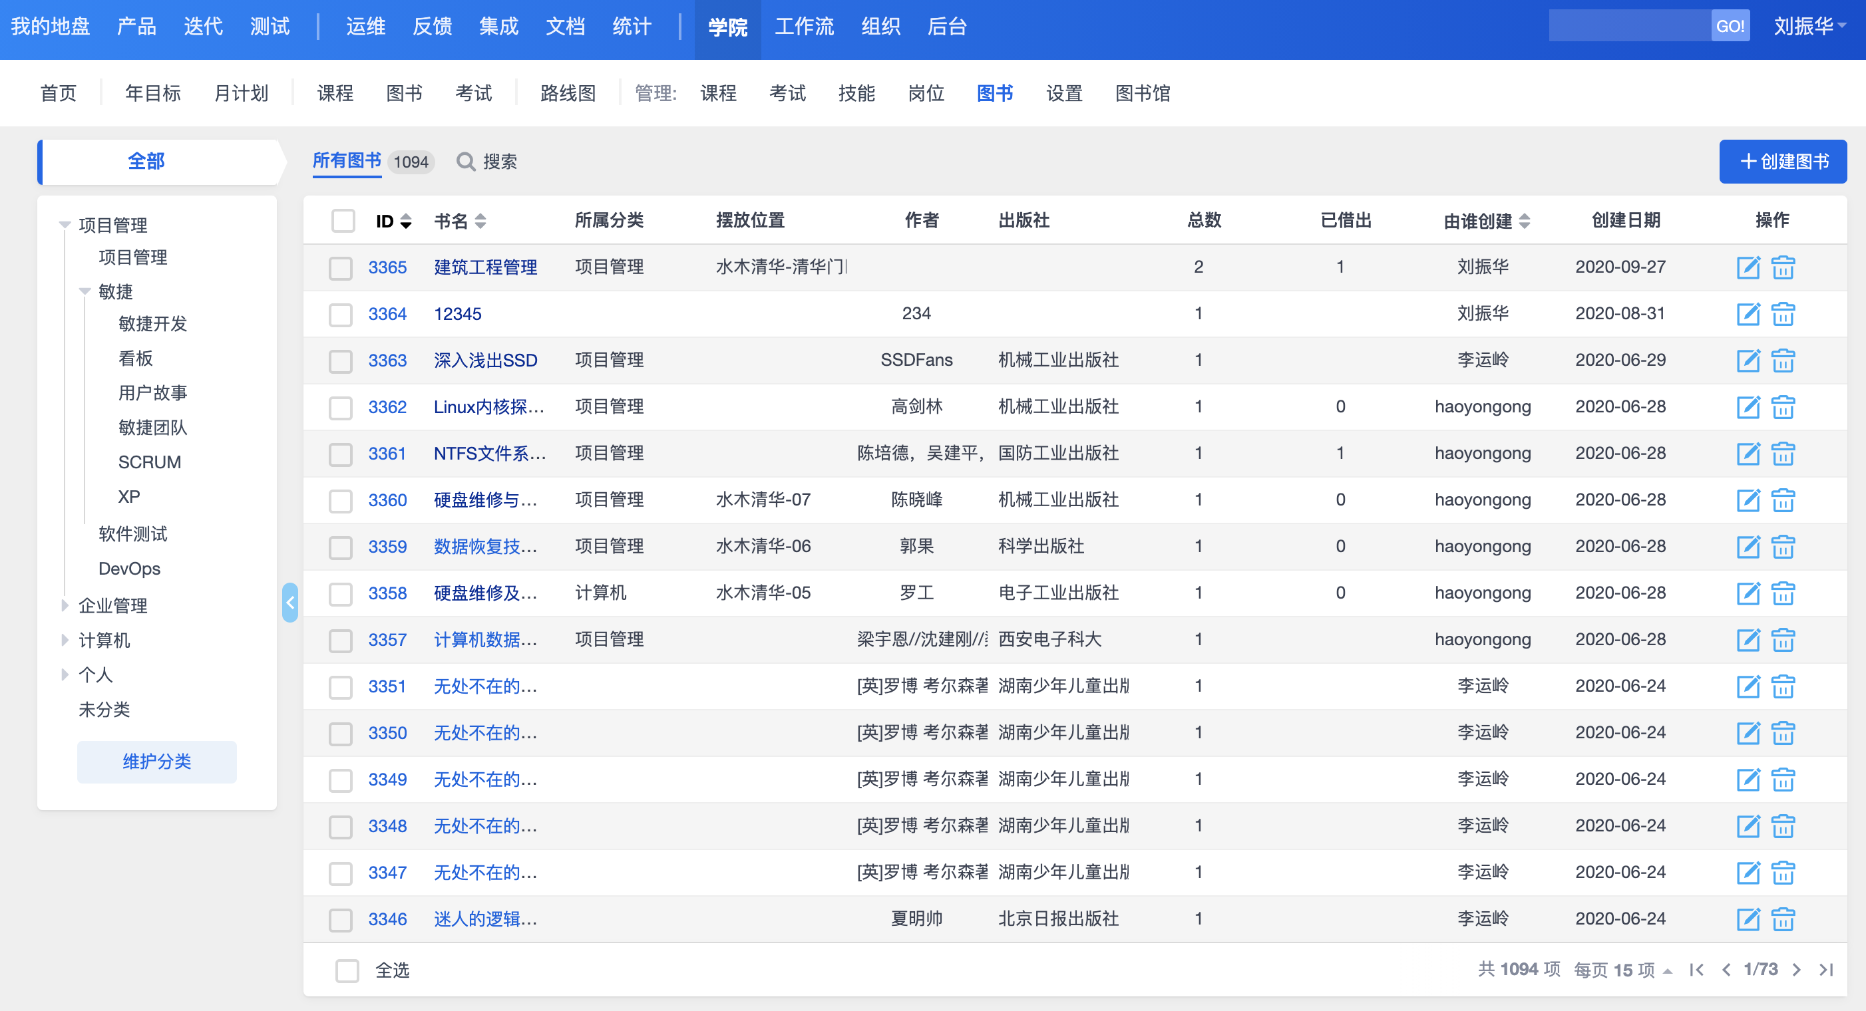The height and width of the screenshot is (1011, 1866).
Task: Open the 每页 15 项 page size dropdown
Action: (x=1622, y=970)
